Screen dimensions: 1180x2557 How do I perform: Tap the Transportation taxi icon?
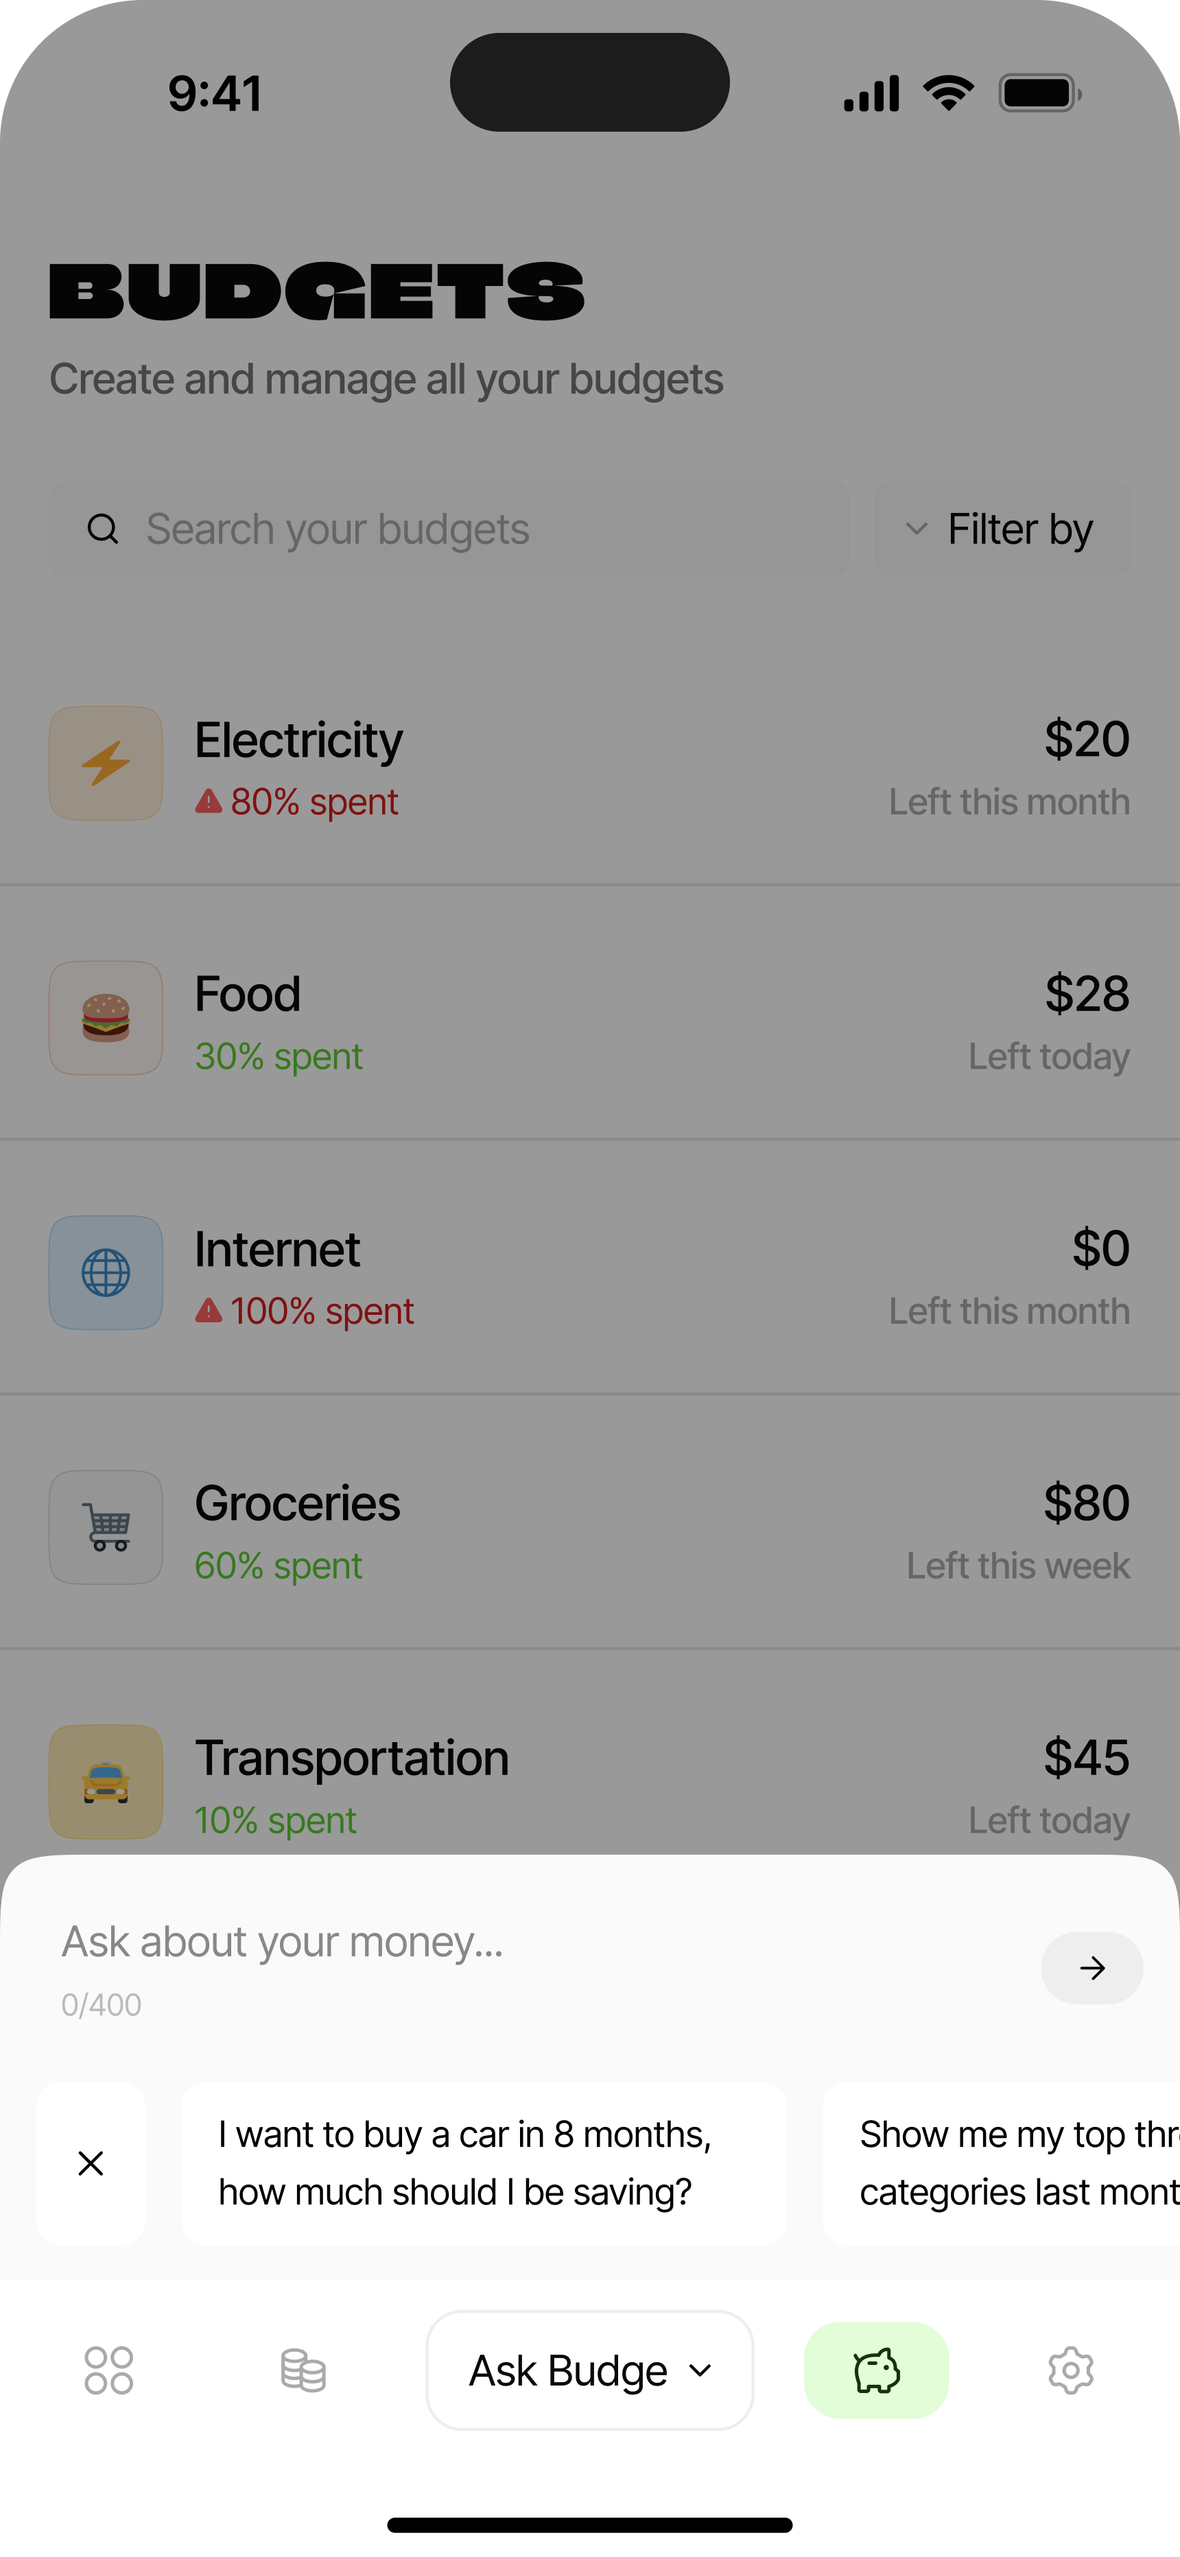pos(106,1782)
